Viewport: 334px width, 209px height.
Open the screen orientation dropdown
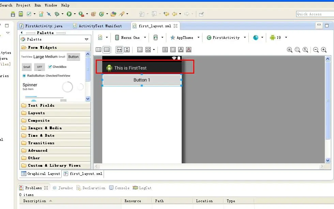coord(158,38)
